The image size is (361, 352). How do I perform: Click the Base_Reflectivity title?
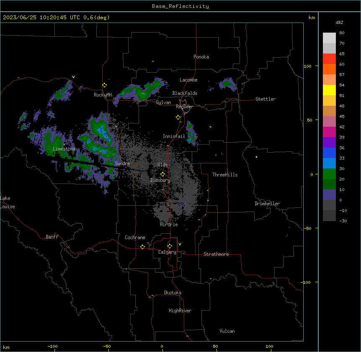(x=180, y=6)
